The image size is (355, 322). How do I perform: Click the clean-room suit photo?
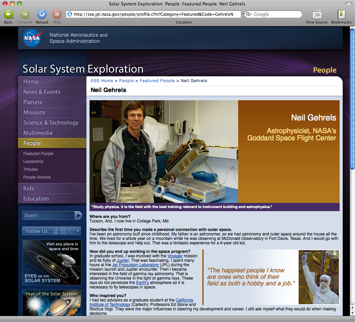[x=319, y=277]
